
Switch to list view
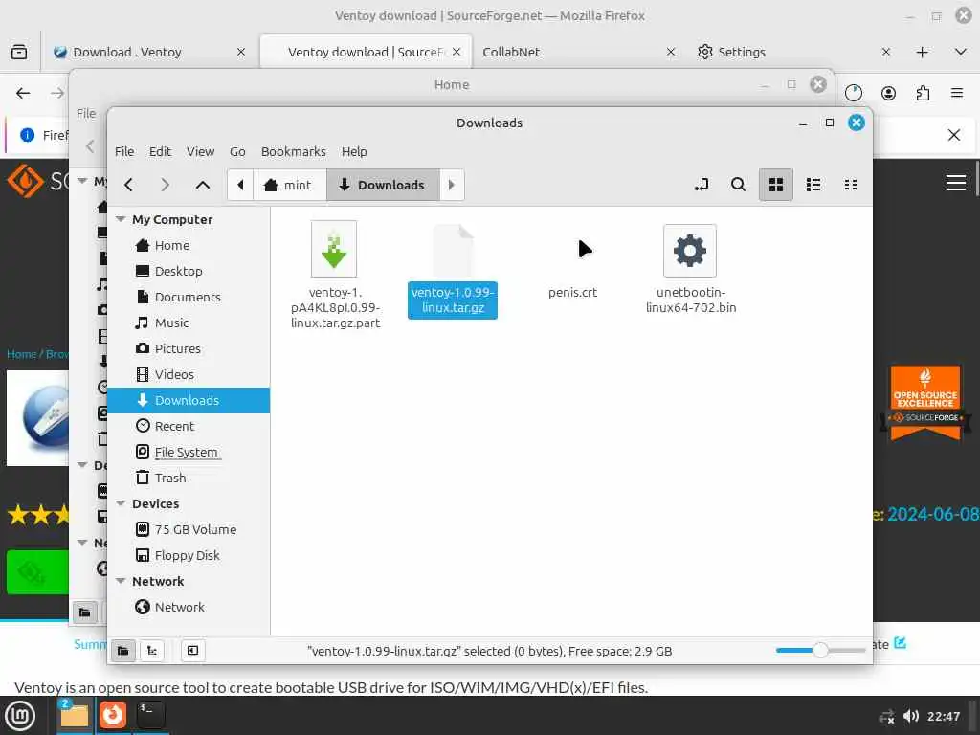tap(813, 185)
